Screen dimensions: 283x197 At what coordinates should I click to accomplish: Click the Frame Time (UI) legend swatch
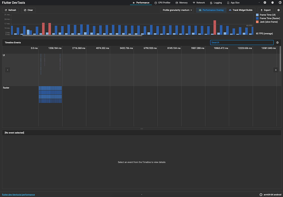pos(257,15)
